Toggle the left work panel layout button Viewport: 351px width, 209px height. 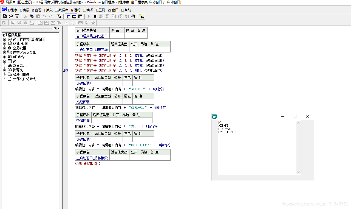[x=68, y=16]
